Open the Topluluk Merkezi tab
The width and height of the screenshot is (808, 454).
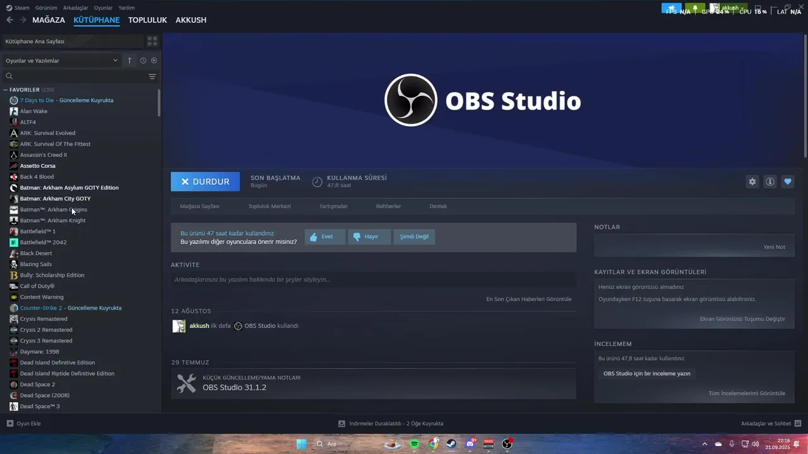click(x=270, y=206)
